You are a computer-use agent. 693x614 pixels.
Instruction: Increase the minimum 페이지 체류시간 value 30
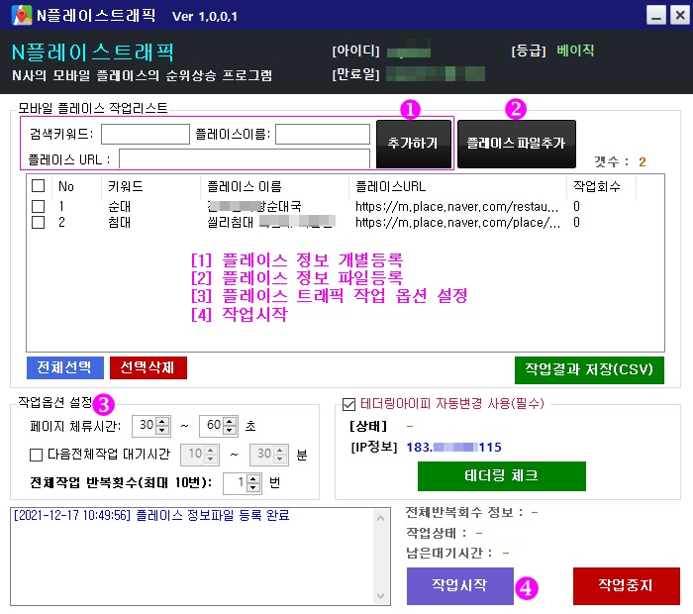pyautogui.click(x=162, y=421)
